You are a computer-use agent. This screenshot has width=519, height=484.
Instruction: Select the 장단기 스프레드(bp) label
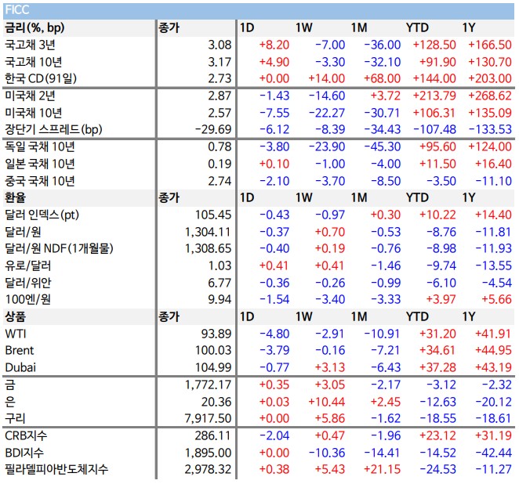point(53,129)
